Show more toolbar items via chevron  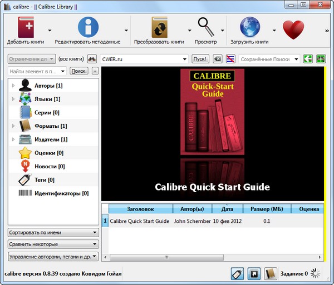pos(327,31)
